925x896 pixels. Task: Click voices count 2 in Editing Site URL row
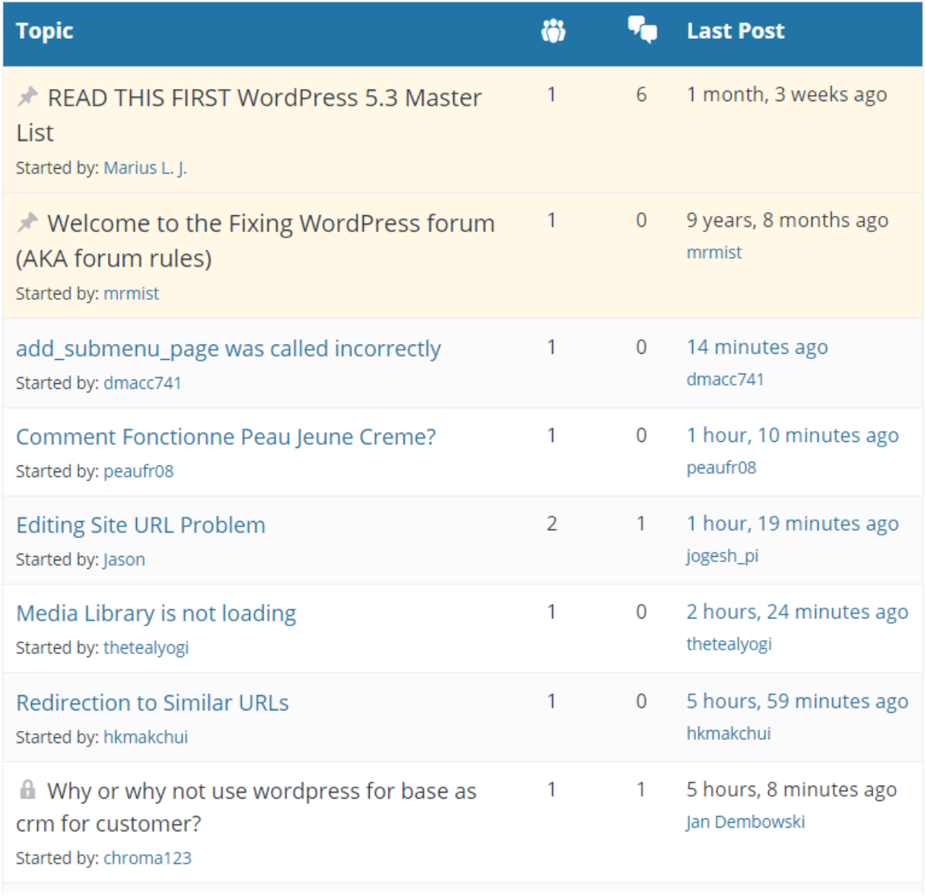coord(552,523)
